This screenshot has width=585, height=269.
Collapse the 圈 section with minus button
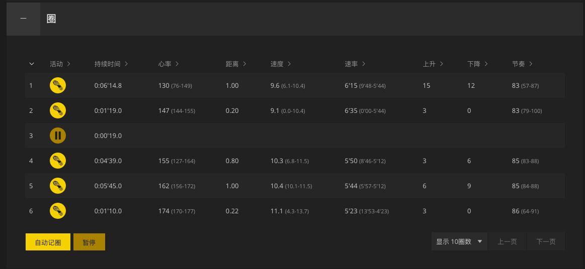click(x=24, y=19)
